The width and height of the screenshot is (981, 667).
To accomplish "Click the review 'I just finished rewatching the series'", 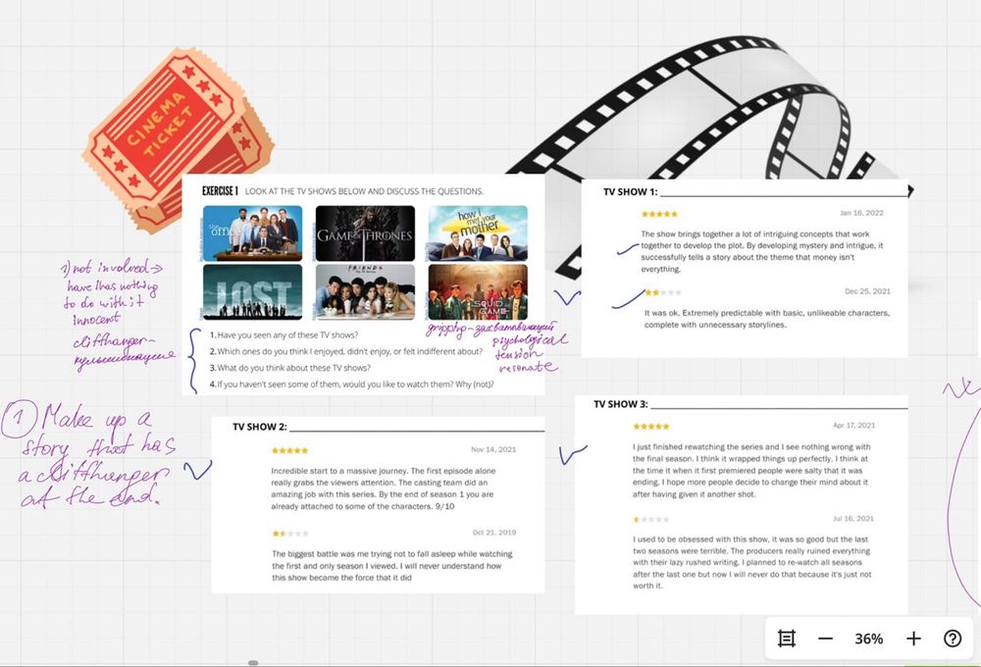I will pos(751,471).
